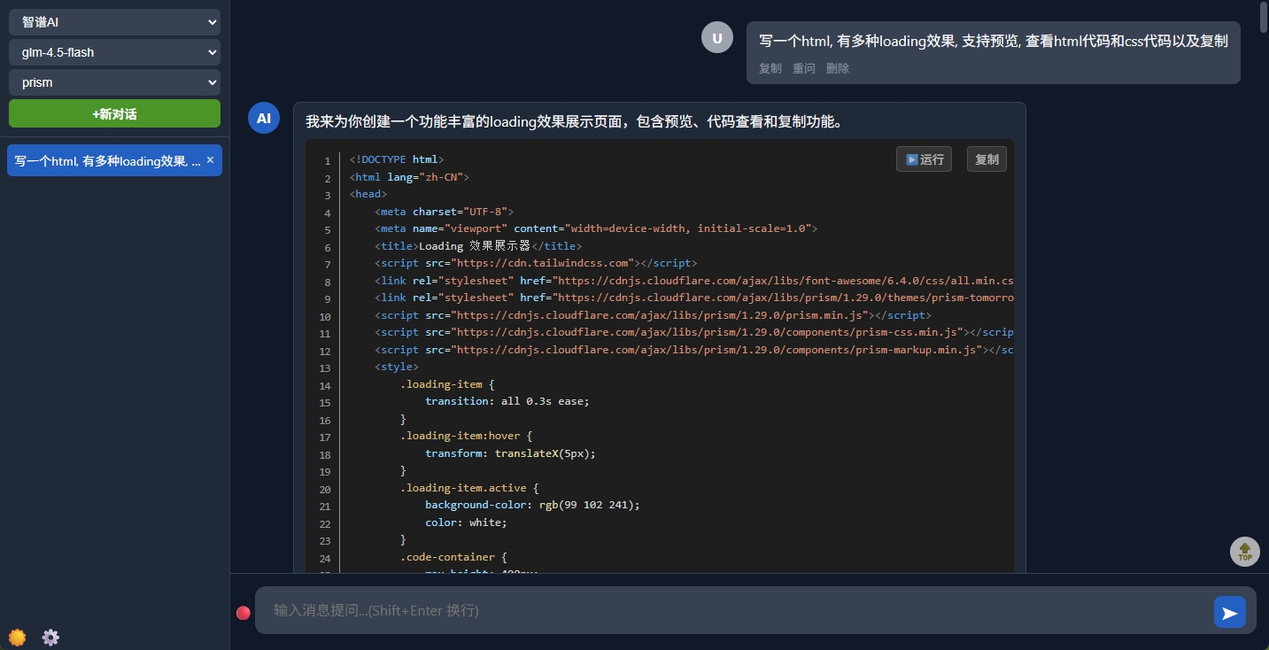
Task: Click the '.loading-item:hover {' code line
Action: pos(466,436)
